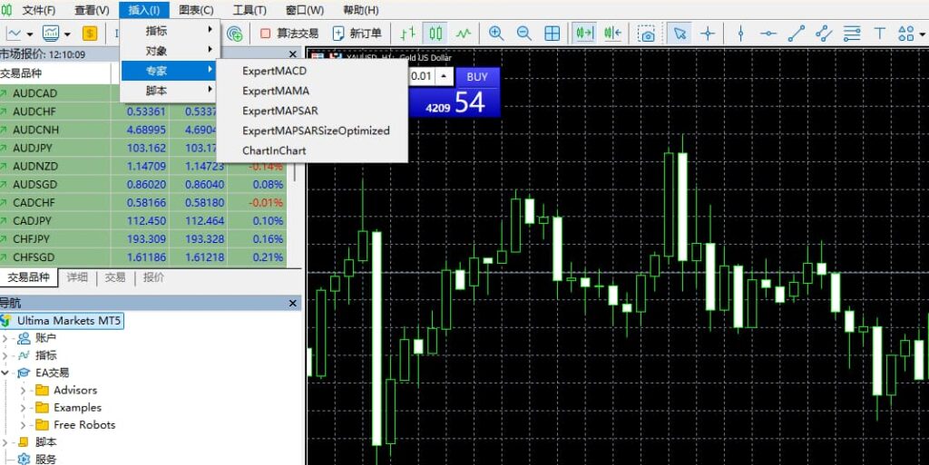Open the 图表(C) menu
The height and width of the screenshot is (465, 929).
click(196, 10)
